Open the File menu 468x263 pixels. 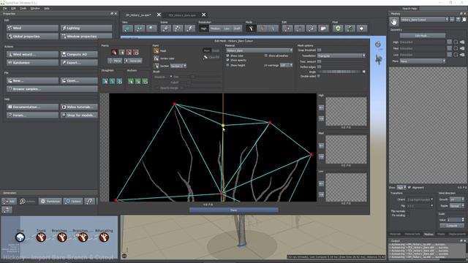5,8
